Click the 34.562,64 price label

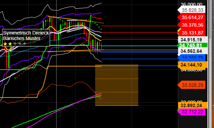(x=193, y=51)
